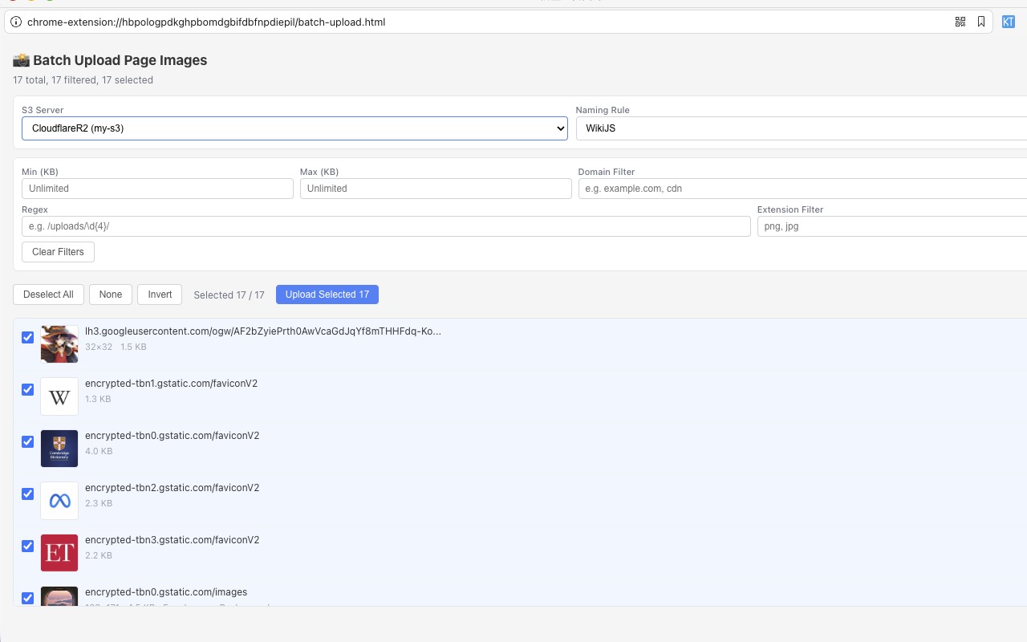Screen dimensions: 1027x642
Task: Click the Meta logo favicon thumbnail
Action: pyautogui.click(x=59, y=501)
